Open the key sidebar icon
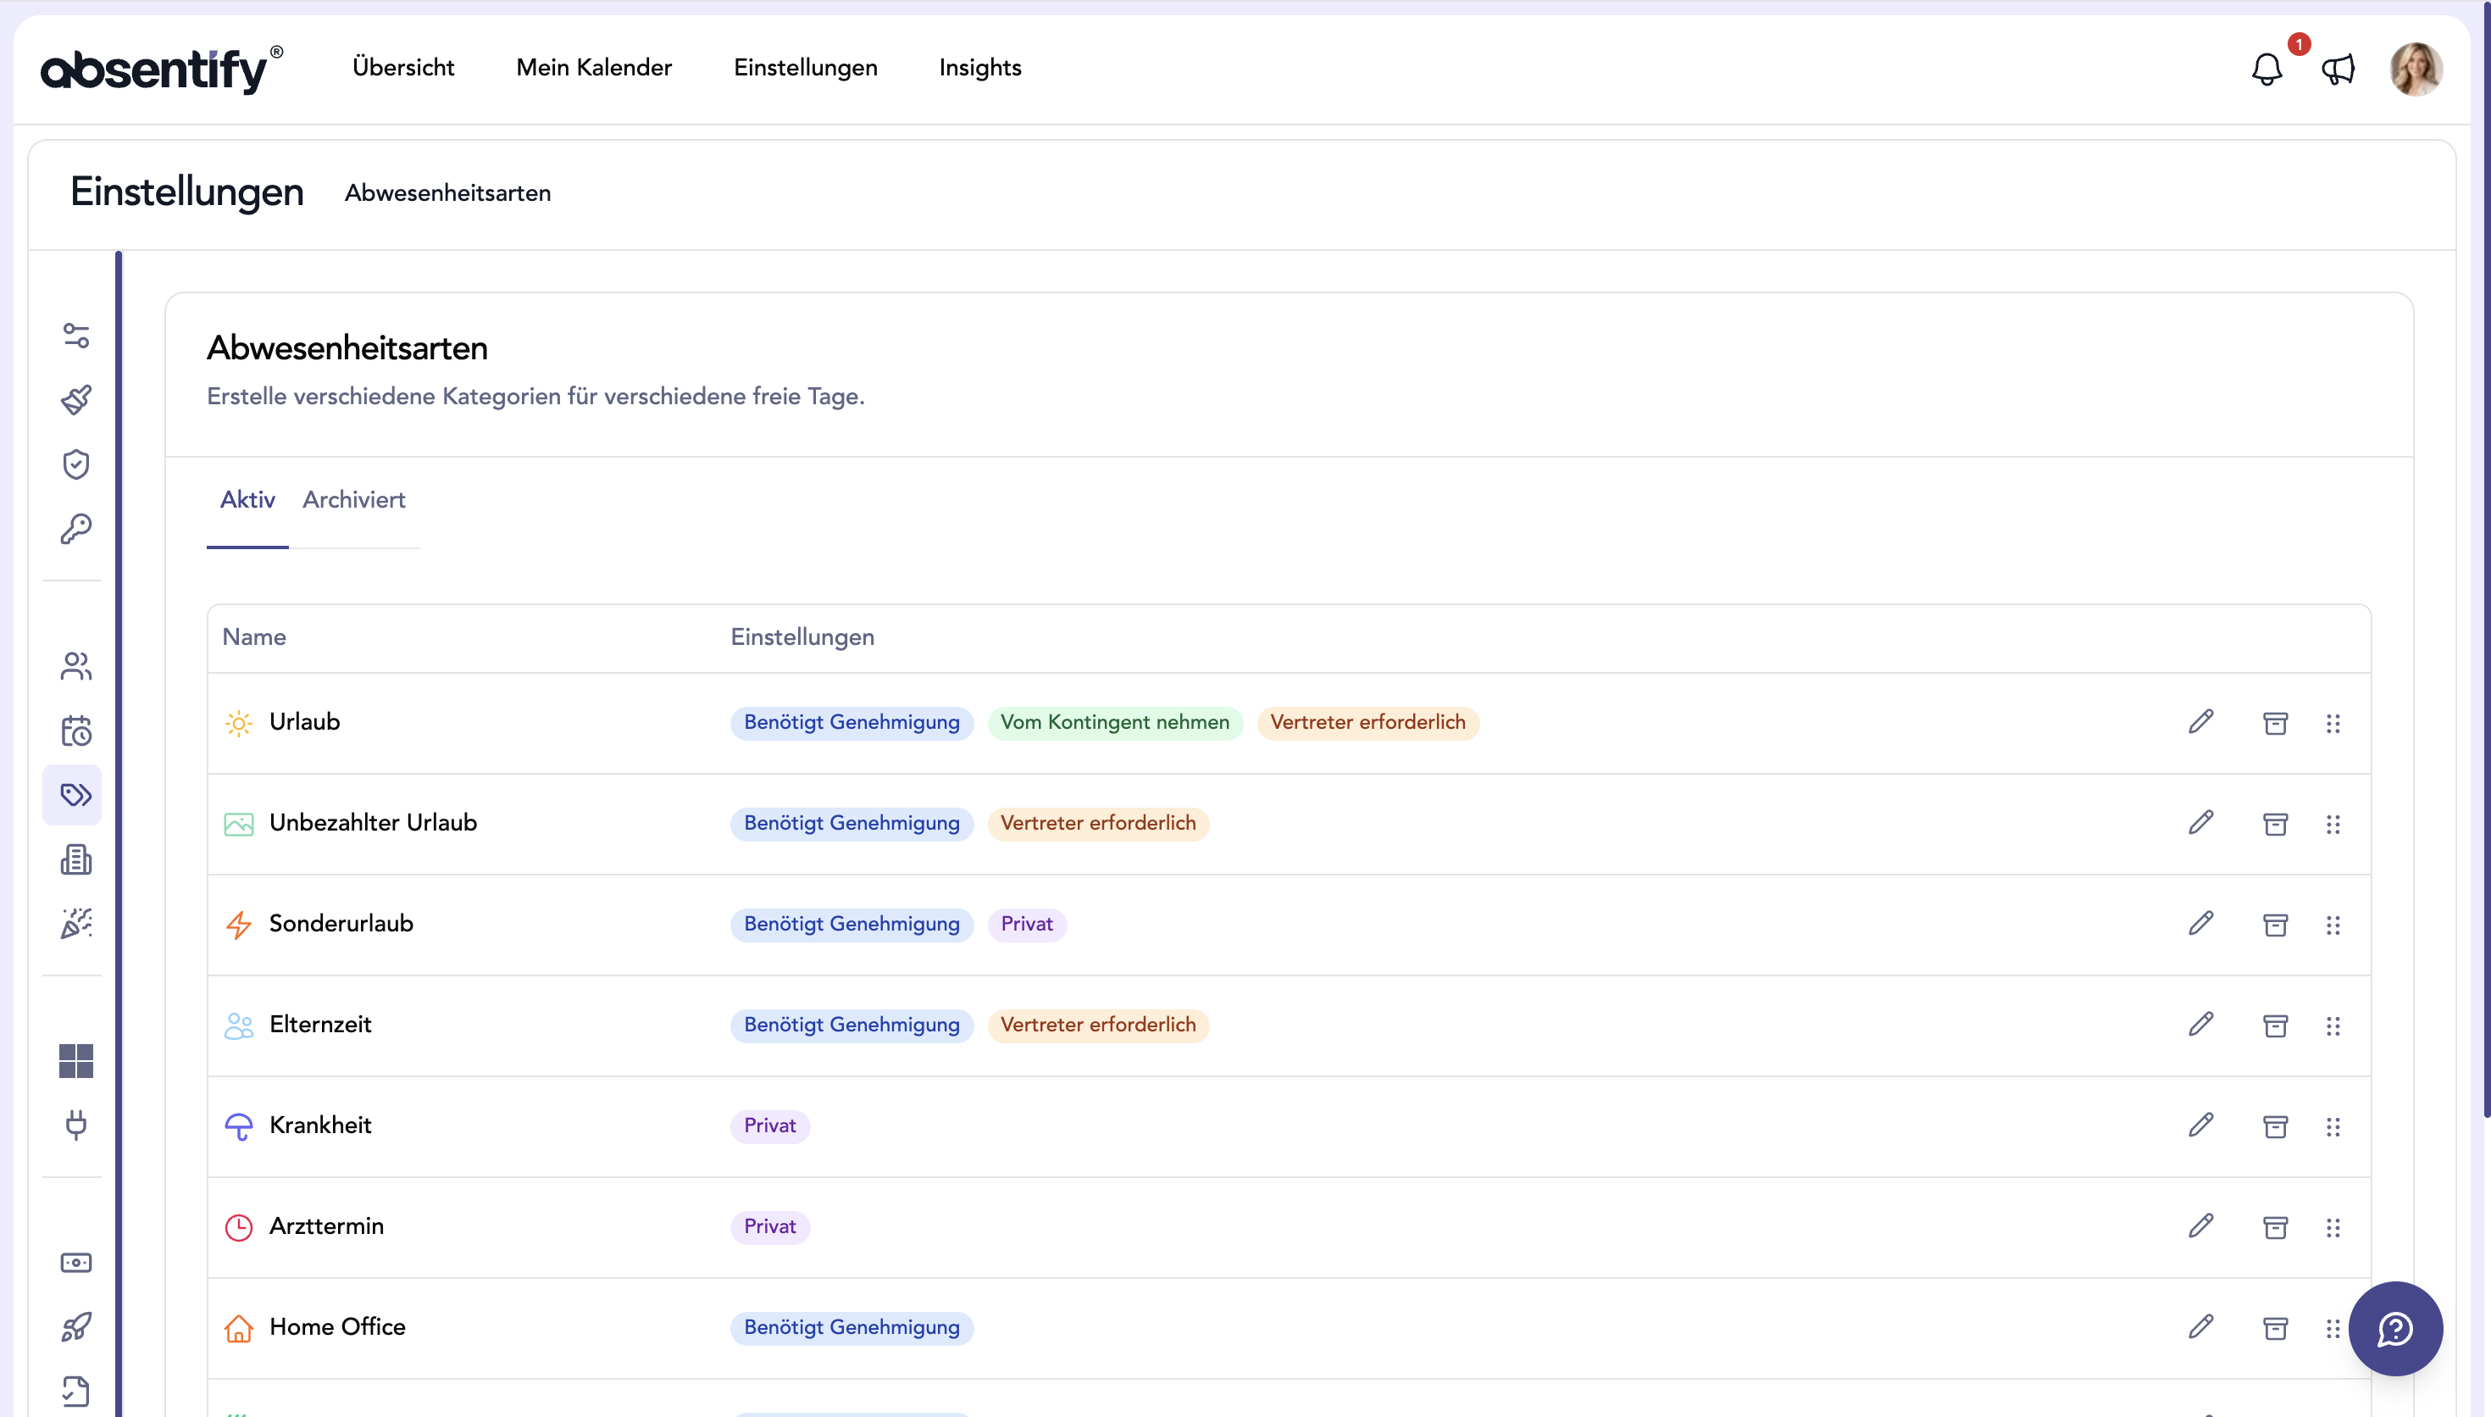Viewport: 2491px width, 1417px height. tap(76, 529)
